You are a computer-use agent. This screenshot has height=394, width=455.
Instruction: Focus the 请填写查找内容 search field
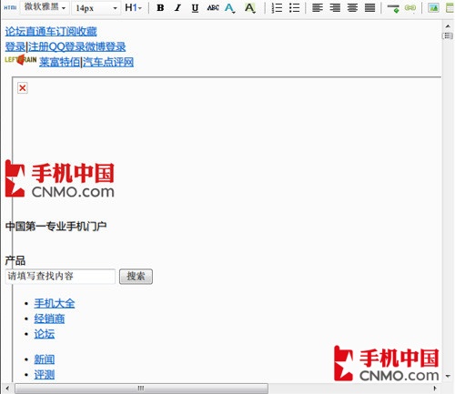(x=60, y=277)
